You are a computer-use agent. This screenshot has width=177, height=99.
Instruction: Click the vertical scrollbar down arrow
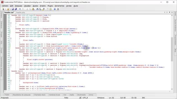172,89
